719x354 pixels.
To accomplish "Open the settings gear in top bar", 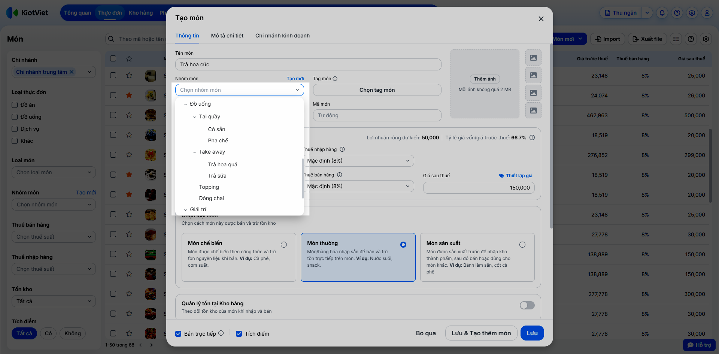I will tap(692, 13).
